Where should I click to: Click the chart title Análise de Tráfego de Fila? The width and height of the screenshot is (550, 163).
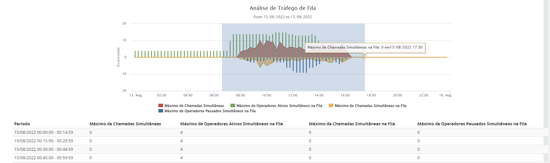point(283,8)
